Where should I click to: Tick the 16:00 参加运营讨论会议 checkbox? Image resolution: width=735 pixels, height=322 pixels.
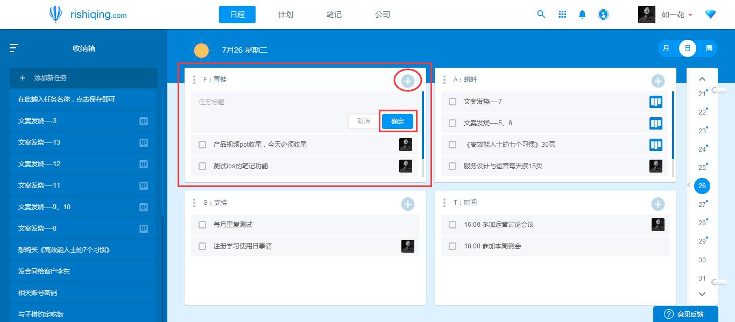453,225
